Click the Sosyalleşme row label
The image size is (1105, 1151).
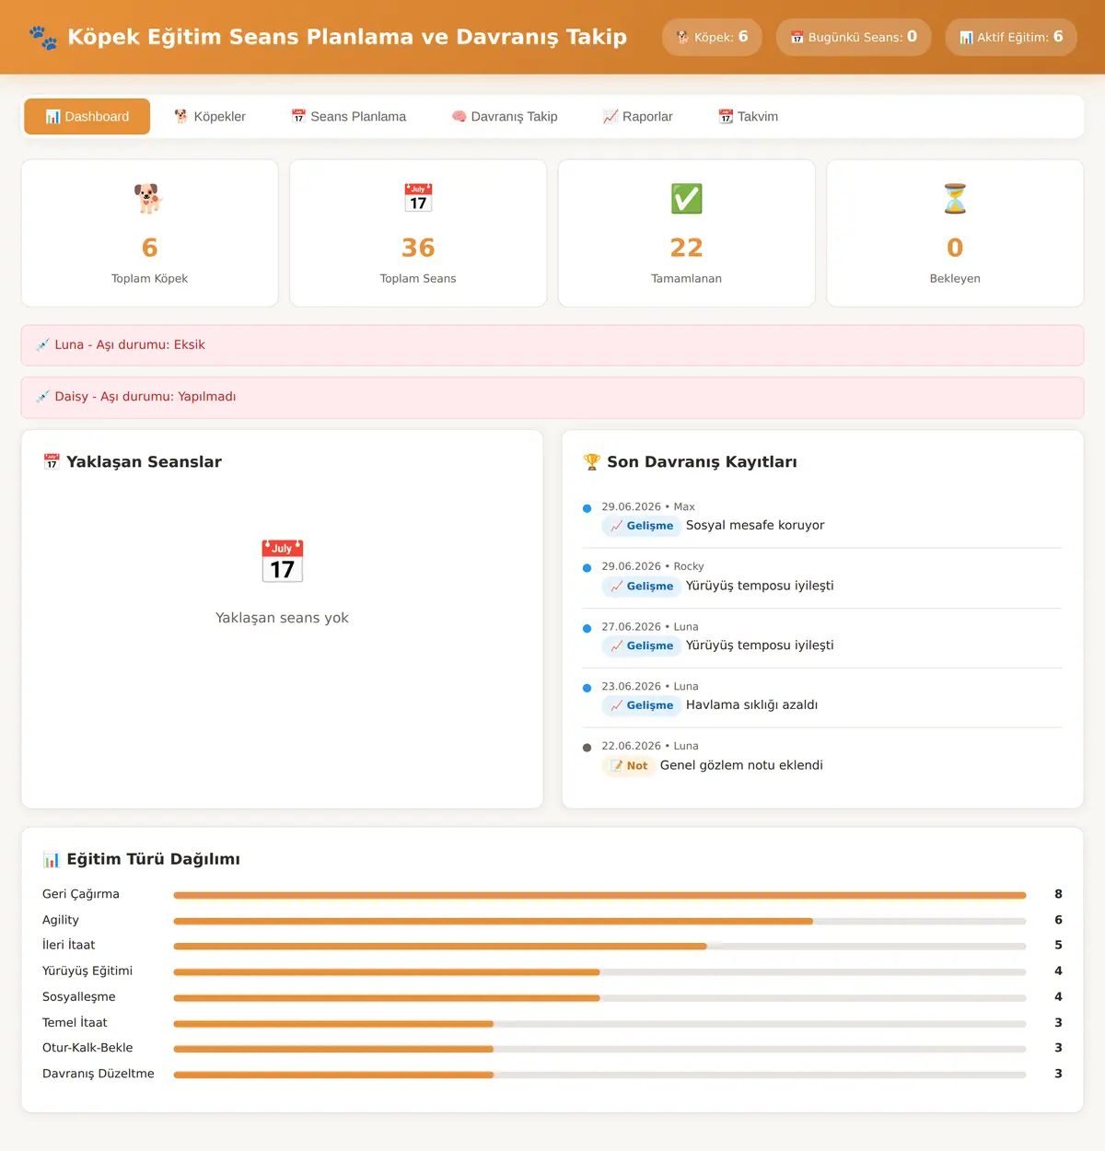[79, 997]
